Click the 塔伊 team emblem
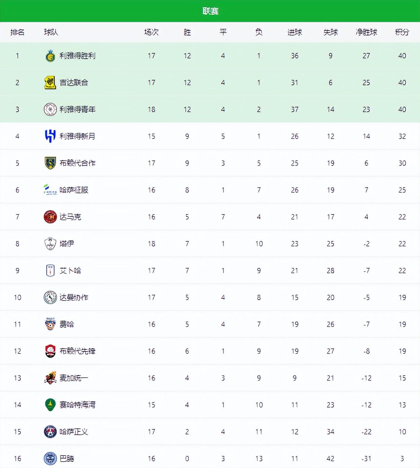 50,244
